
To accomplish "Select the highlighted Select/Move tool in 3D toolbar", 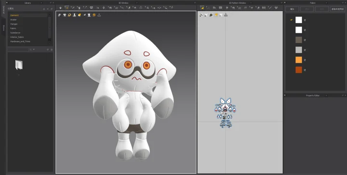I will (67, 8).
